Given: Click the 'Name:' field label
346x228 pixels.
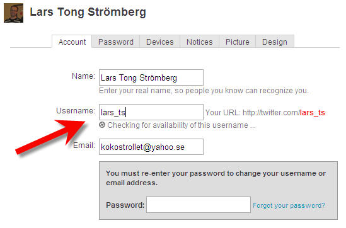Looking at the screenshot, I should 83,76.
